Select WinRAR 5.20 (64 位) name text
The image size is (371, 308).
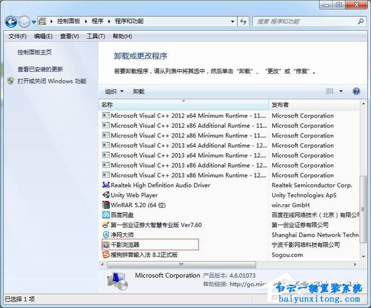click(138, 205)
